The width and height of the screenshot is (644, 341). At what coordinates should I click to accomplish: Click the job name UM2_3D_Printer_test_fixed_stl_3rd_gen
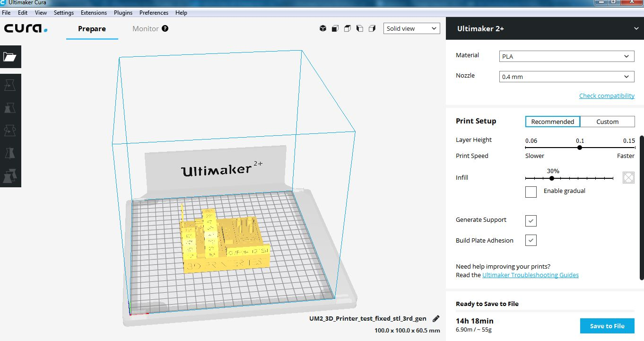(368, 318)
